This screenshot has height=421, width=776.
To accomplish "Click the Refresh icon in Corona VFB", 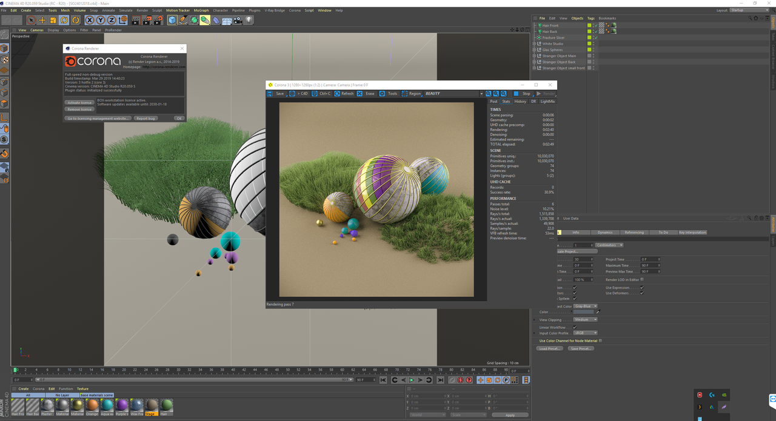I will point(338,94).
